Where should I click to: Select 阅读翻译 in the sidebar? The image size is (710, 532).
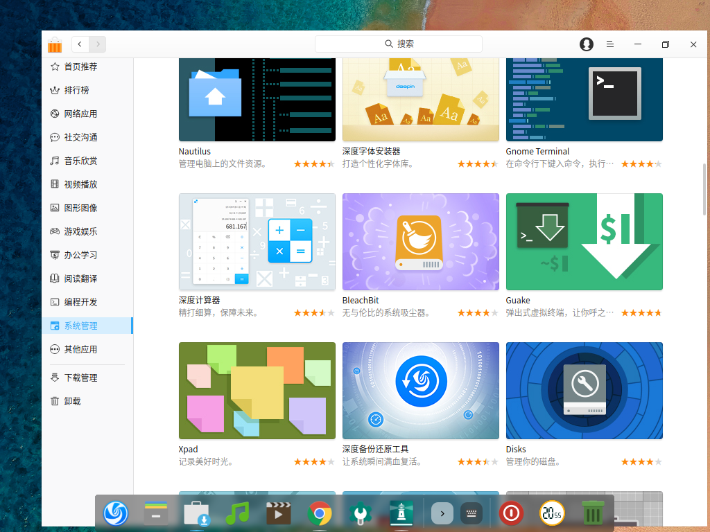point(87,278)
